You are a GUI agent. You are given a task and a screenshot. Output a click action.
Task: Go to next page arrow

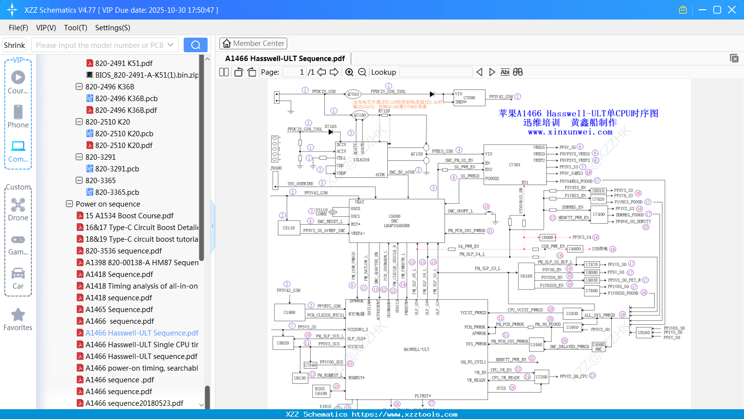(334, 72)
